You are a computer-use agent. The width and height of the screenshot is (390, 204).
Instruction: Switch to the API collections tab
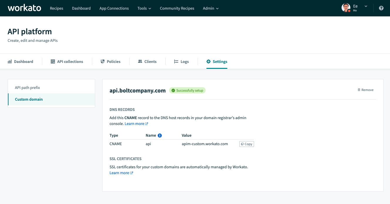pyautogui.click(x=67, y=61)
